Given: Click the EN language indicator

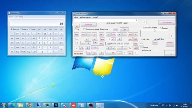Looking at the screenshot, I should [163, 105].
